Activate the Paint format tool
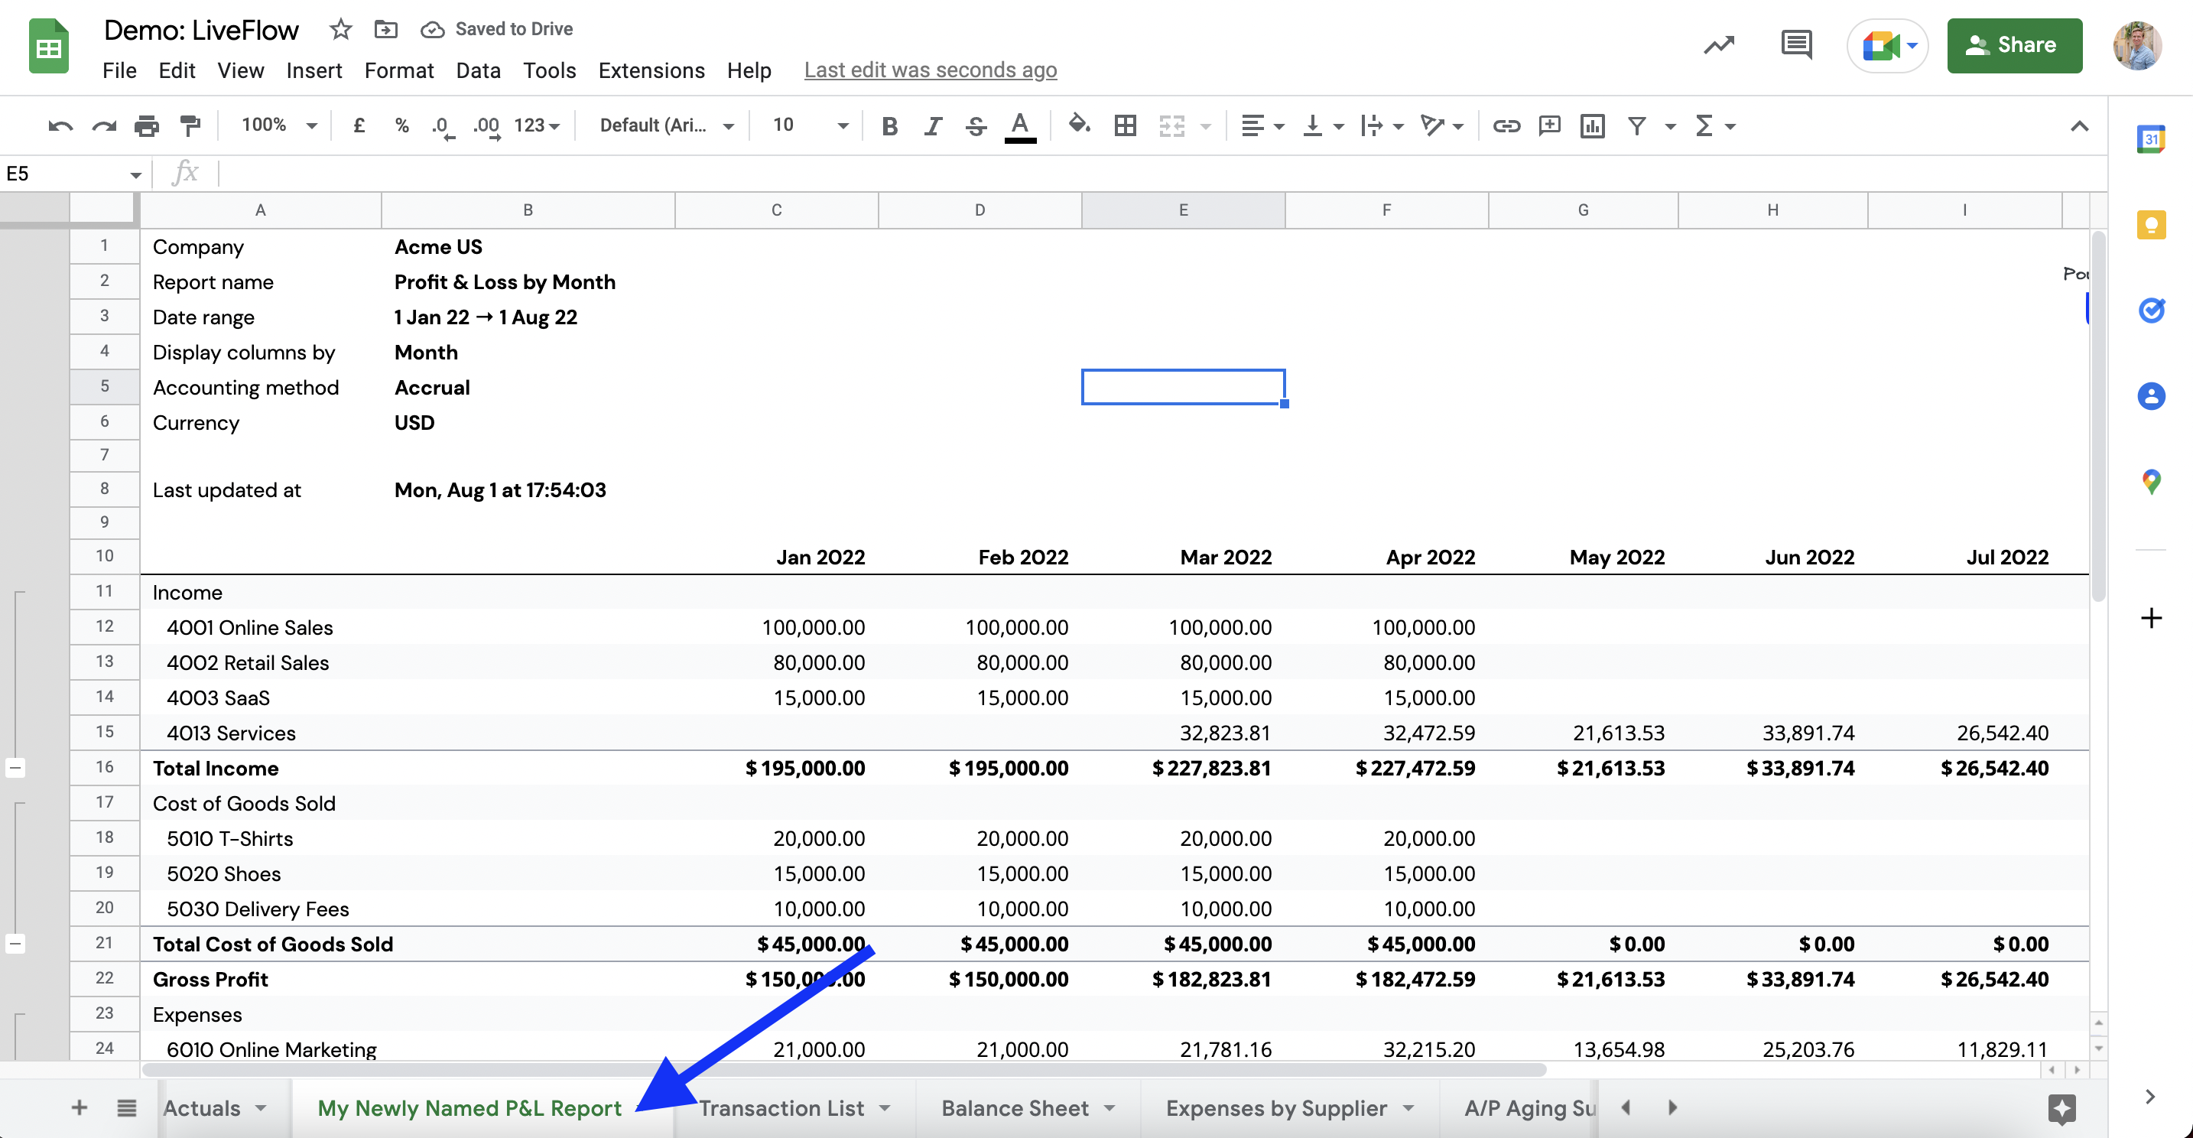 point(190,126)
